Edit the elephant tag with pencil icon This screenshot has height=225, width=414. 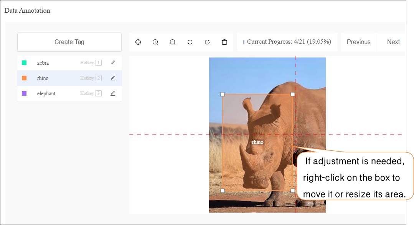(x=113, y=93)
